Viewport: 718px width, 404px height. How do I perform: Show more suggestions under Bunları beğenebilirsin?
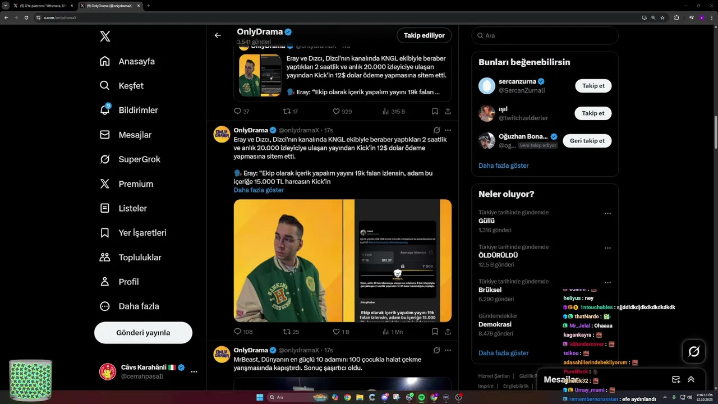(x=503, y=166)
